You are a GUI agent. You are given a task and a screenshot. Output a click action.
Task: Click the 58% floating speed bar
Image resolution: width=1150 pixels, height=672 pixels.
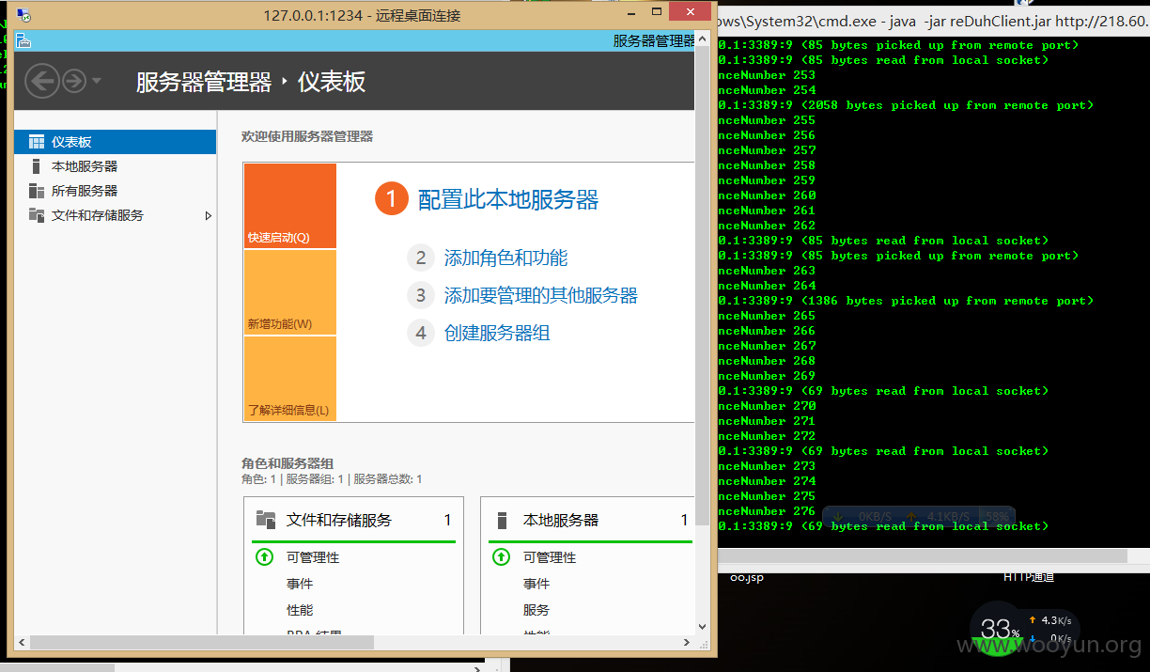click(x=919, y=516)
